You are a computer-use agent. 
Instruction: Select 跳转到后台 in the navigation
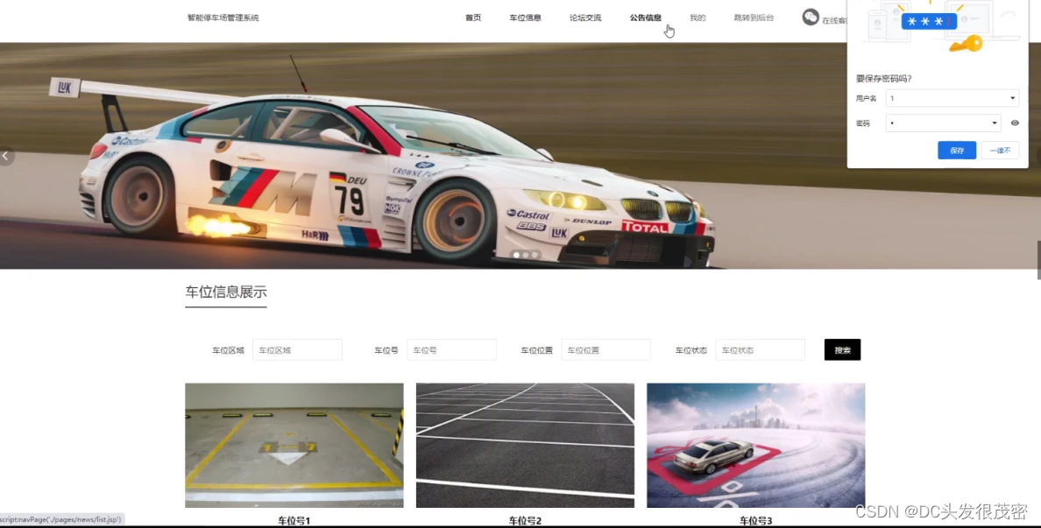[x=754, y=18]
